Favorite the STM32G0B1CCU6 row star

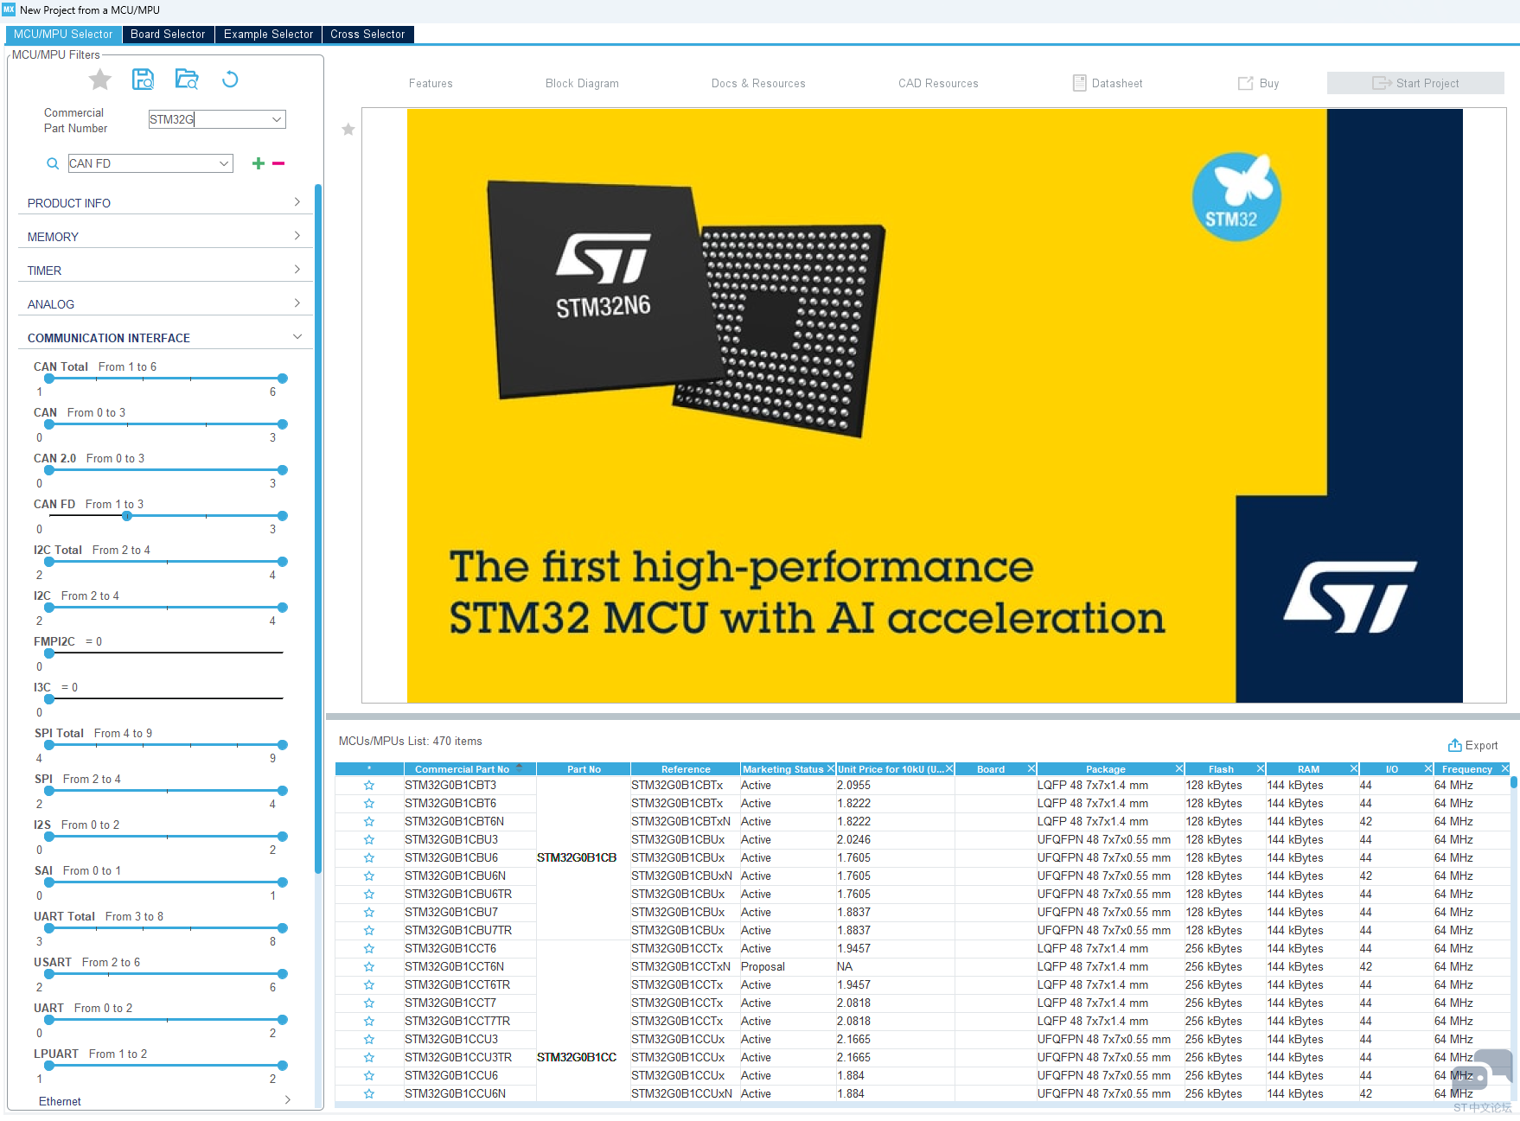(x=369, y=1076)
